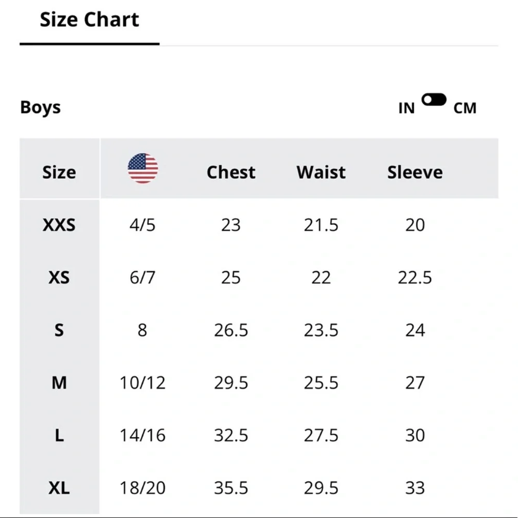Open the Size Chart tab
The image size is (518, 518).
(90, 20)
